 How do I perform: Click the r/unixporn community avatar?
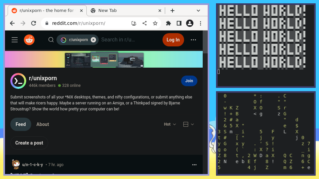click(18, 81)
